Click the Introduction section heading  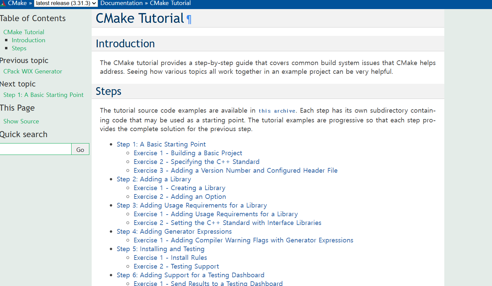point(125,44)
